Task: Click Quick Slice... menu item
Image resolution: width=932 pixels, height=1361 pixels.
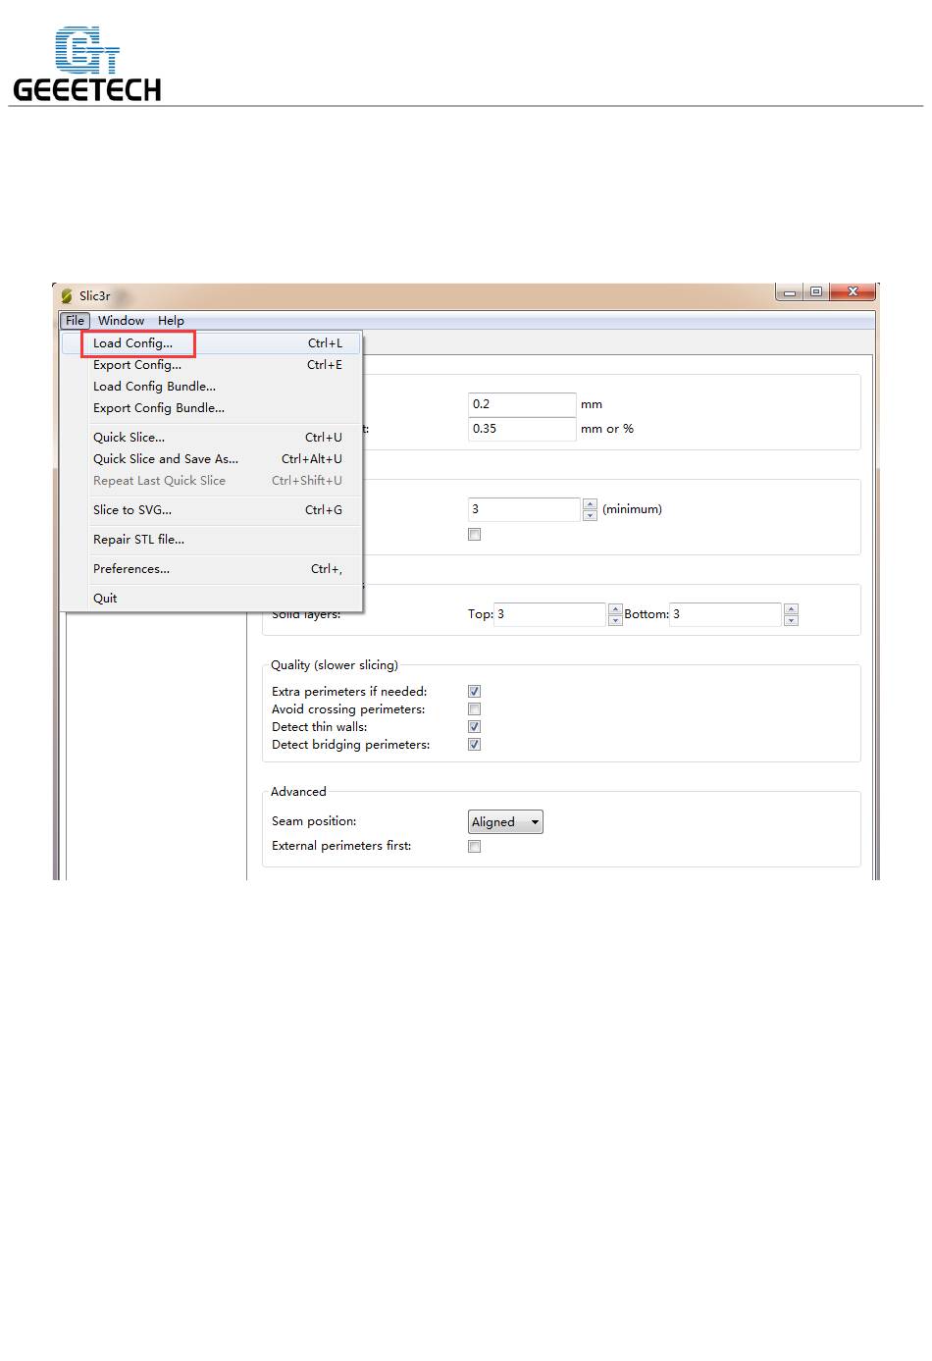Action: click(212, 438)
